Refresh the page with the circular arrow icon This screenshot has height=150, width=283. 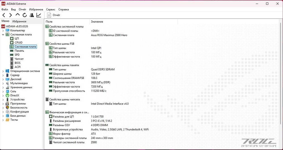coord(25,15)
